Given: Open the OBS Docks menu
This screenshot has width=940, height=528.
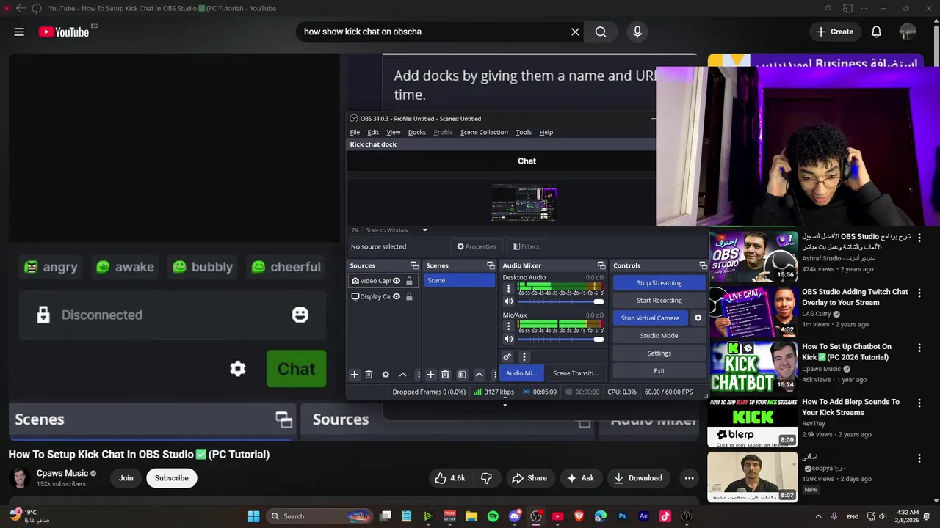Looking at the screenshot, I should (x=416, y=132).
